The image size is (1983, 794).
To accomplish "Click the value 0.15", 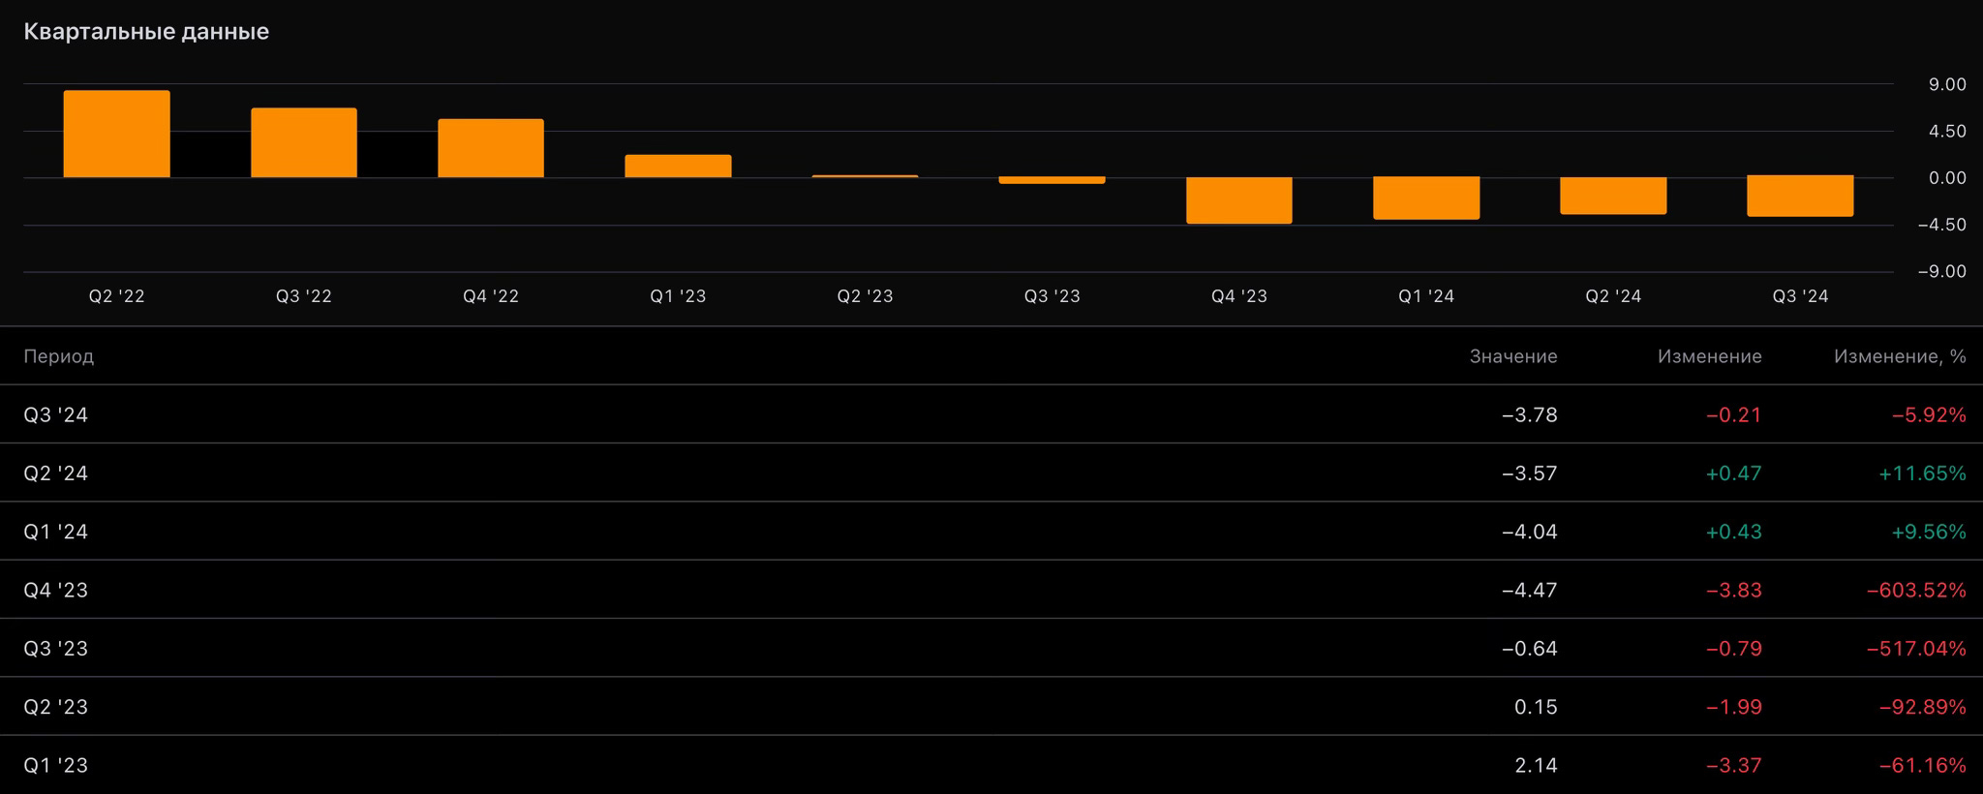I will point(1536,707).
